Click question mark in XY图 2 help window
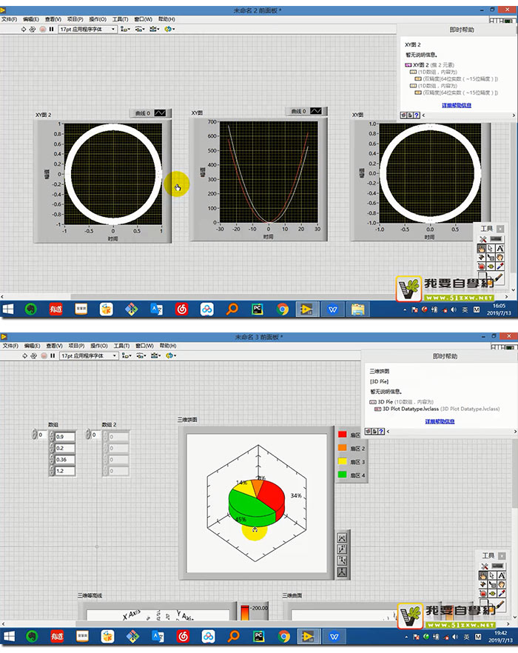518x653 pixels. 417,115
